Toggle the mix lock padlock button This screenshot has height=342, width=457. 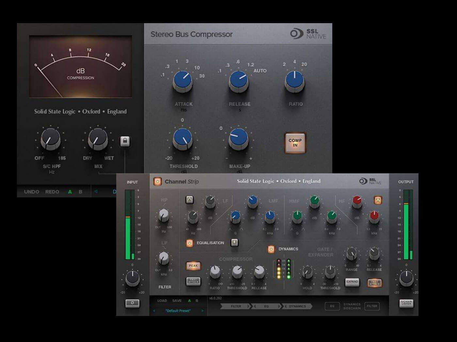(125, 141)
